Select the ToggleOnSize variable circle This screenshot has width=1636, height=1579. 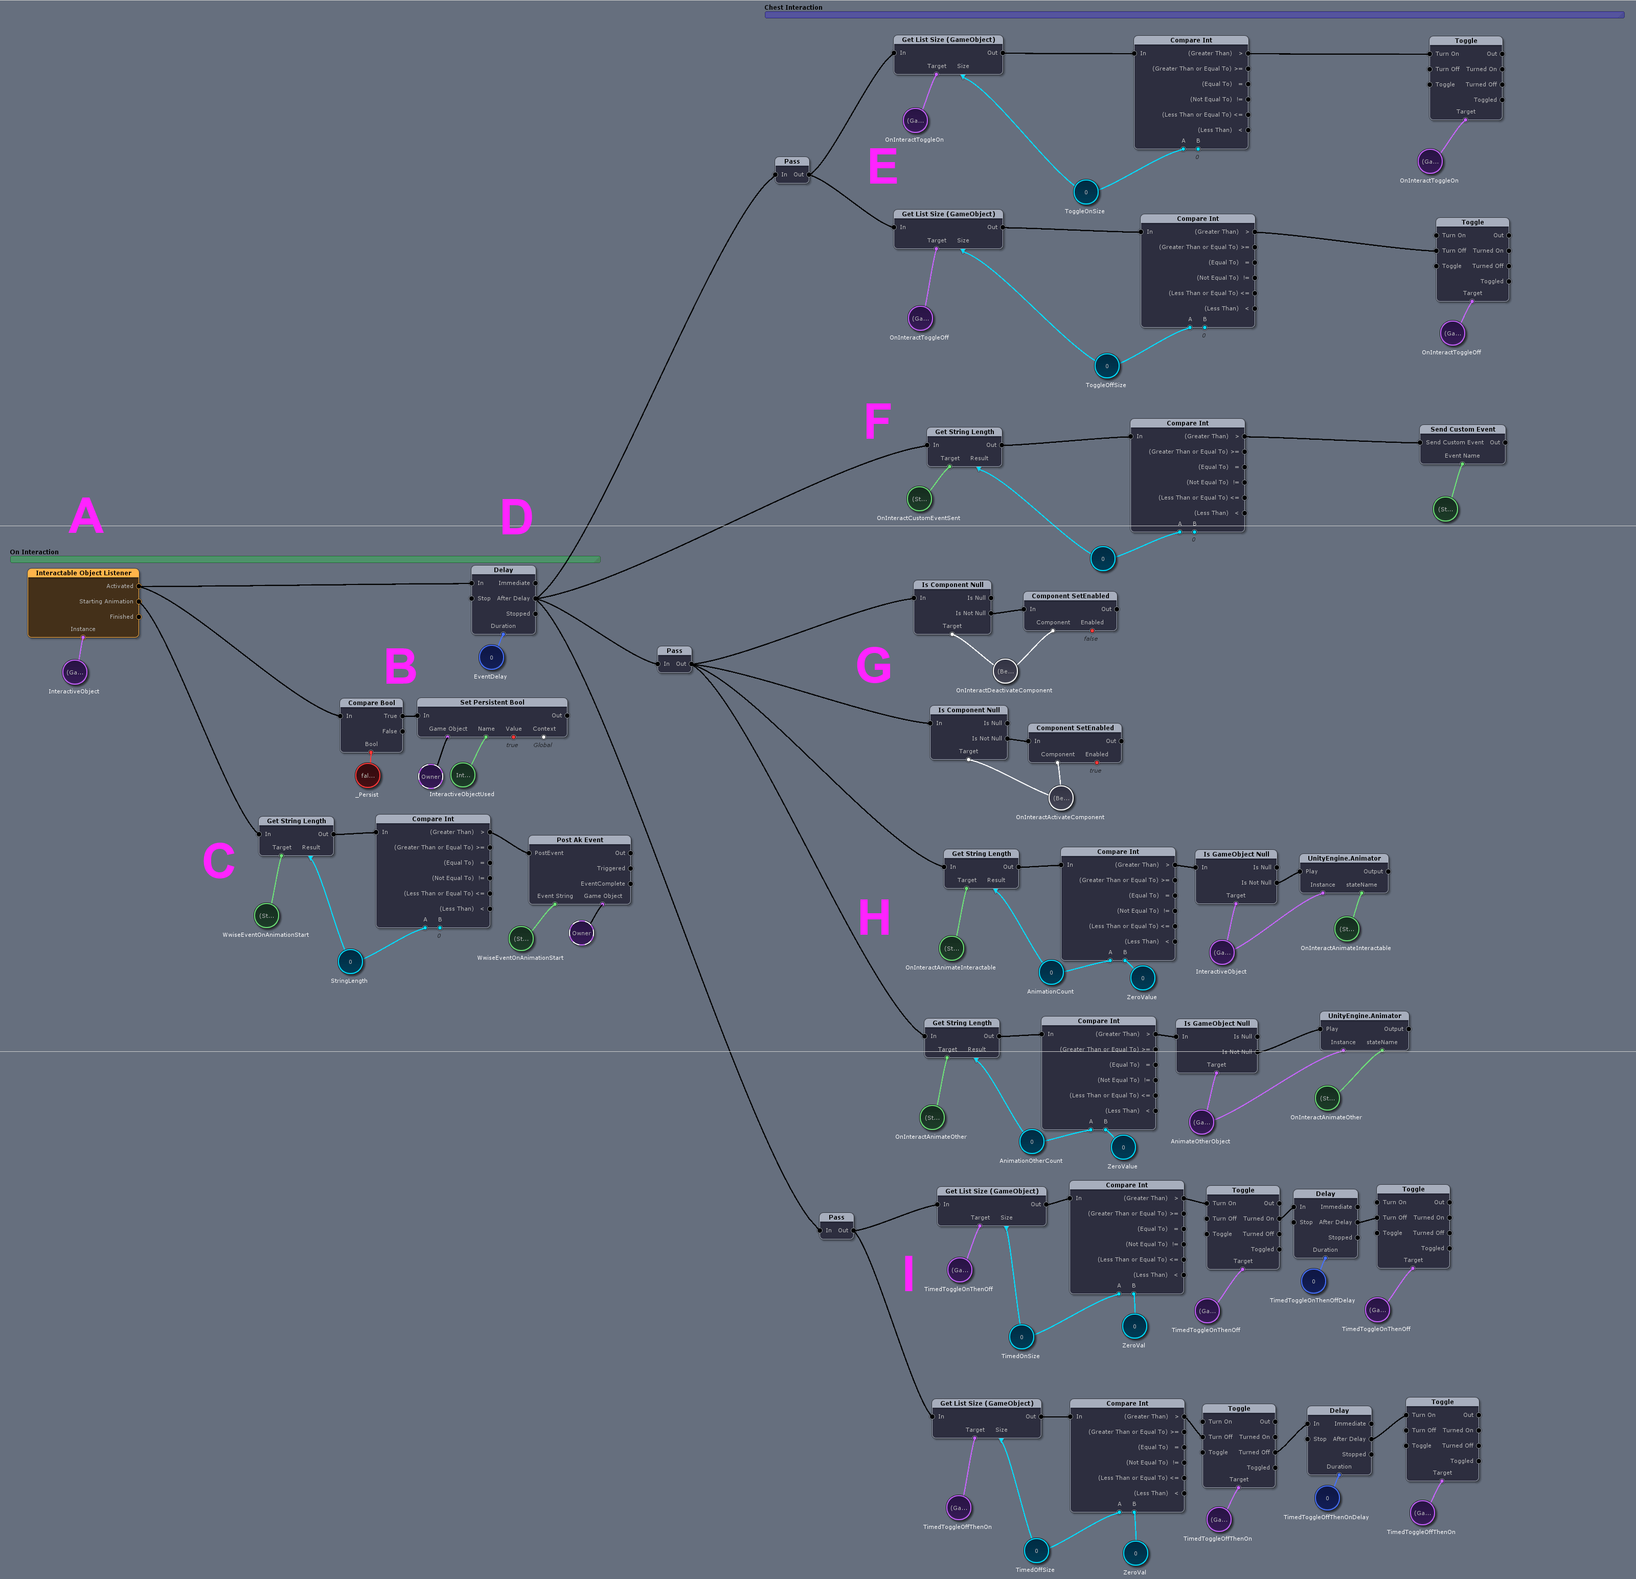point(1085,192)
